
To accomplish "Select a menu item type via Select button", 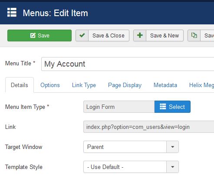I will pos(172,107).
